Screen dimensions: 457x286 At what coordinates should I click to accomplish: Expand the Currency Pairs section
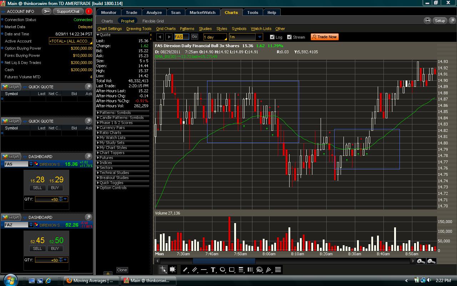(123, 128)
